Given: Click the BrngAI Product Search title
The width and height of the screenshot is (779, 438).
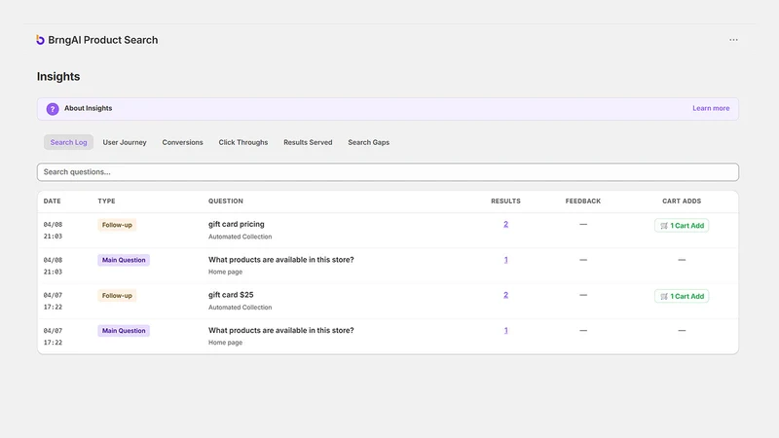Looking at the screenshot, I should [x=103, y=40].
